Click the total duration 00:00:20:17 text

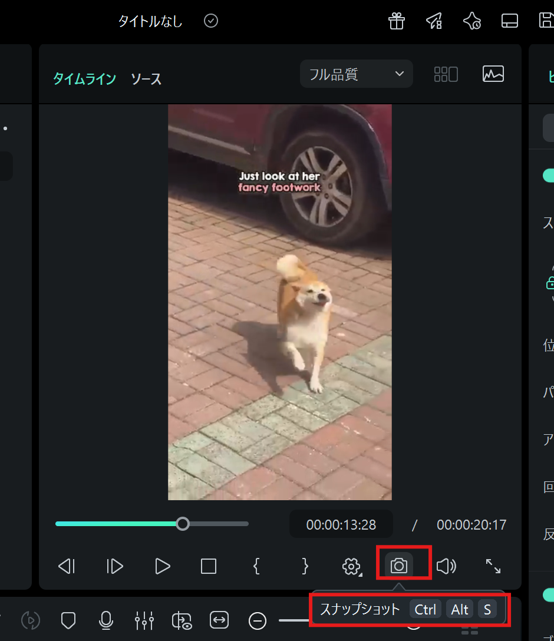coord(471,524)
